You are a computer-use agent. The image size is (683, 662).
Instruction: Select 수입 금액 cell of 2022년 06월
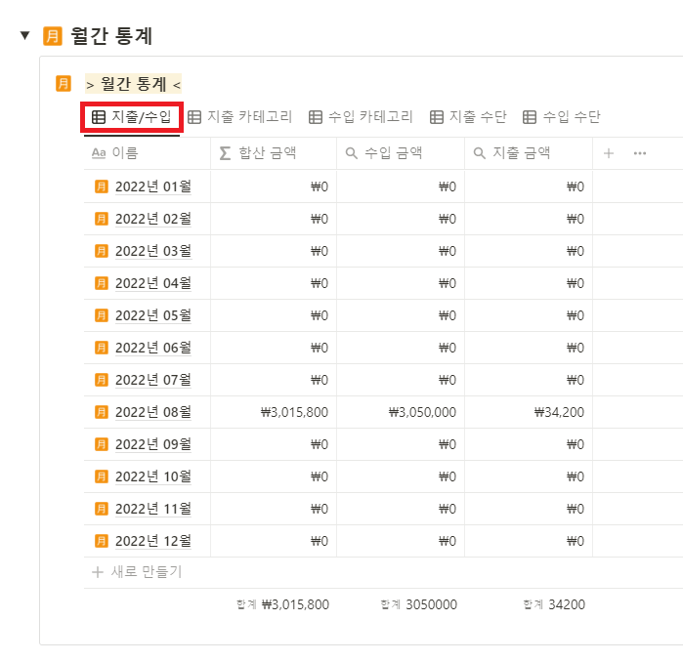tap(401, 348)
